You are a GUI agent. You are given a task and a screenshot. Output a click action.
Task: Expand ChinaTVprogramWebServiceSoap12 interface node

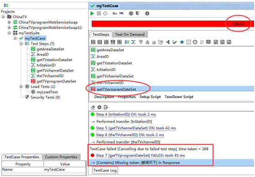point(9,27)
